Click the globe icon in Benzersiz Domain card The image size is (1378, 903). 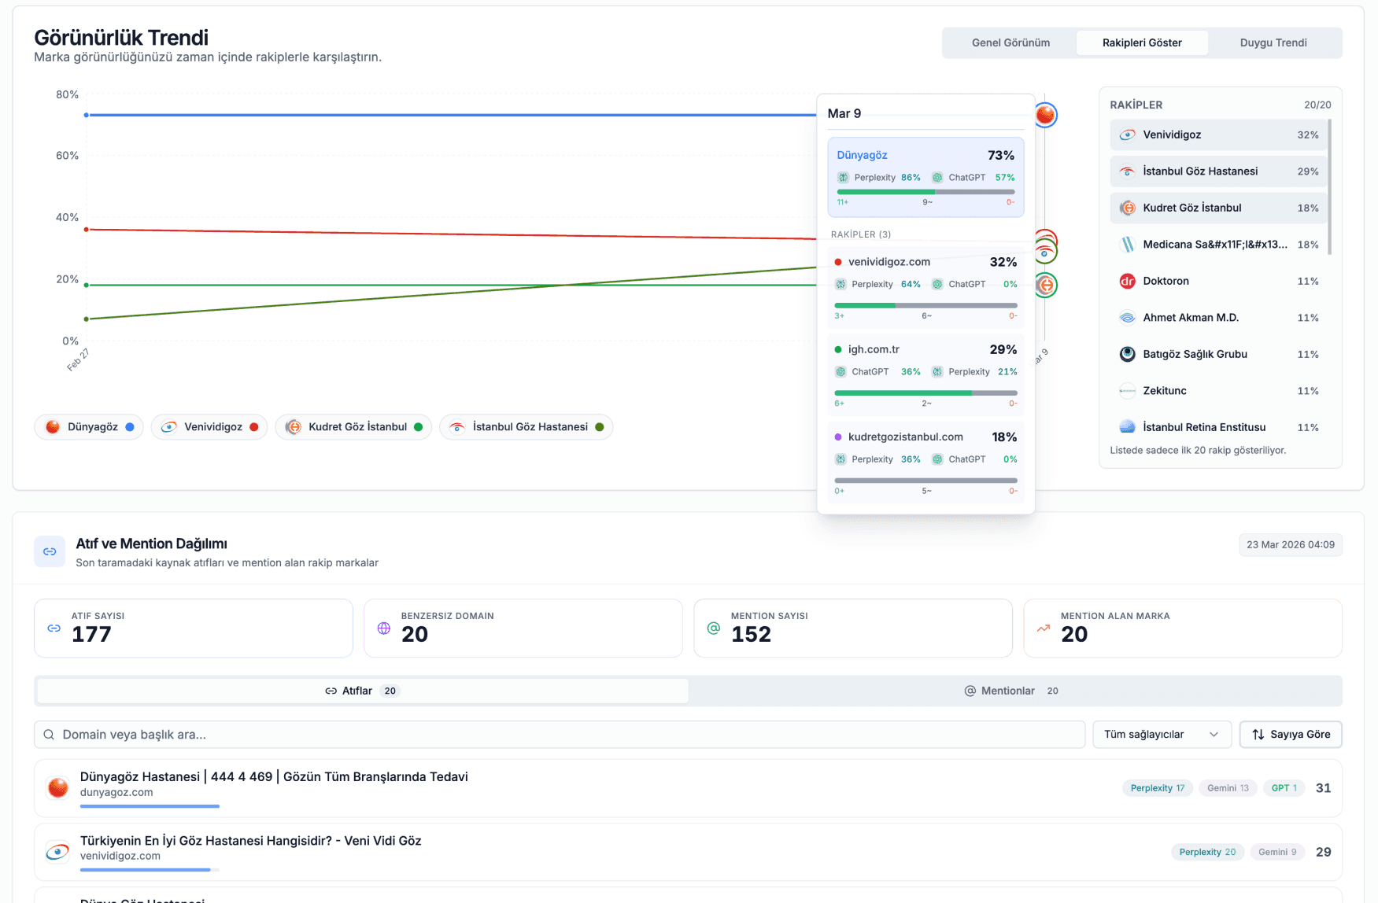point(384,628)
